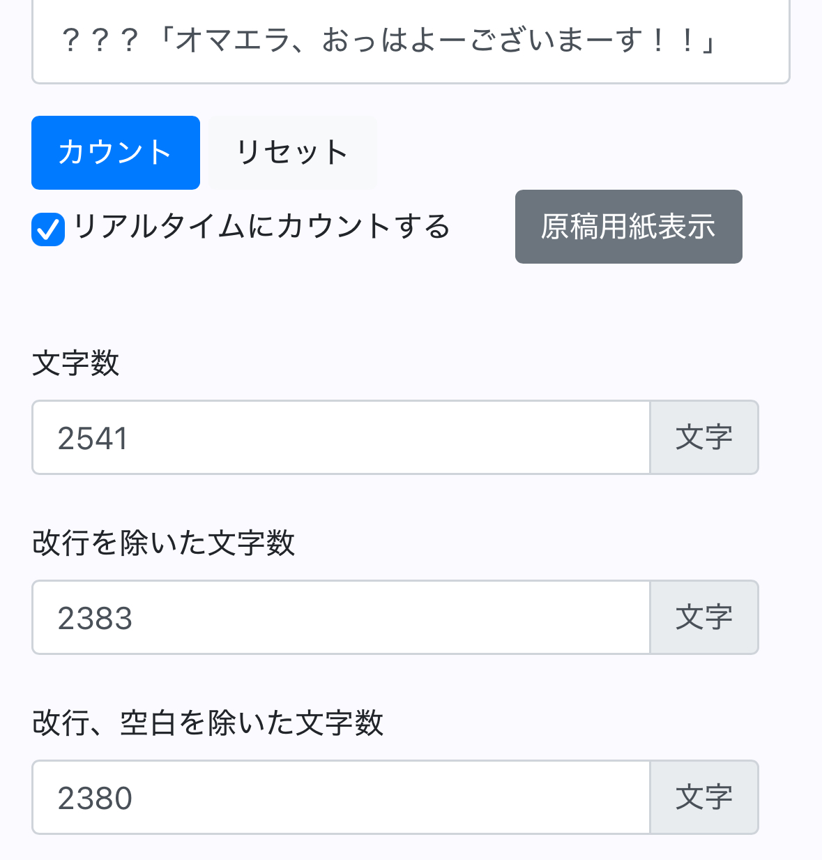Click the 文字数 heading label
This screenshot has height=860, width=822.
(76, 363)
